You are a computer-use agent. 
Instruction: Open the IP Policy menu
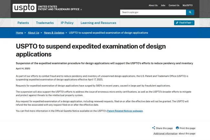point(67,23)
